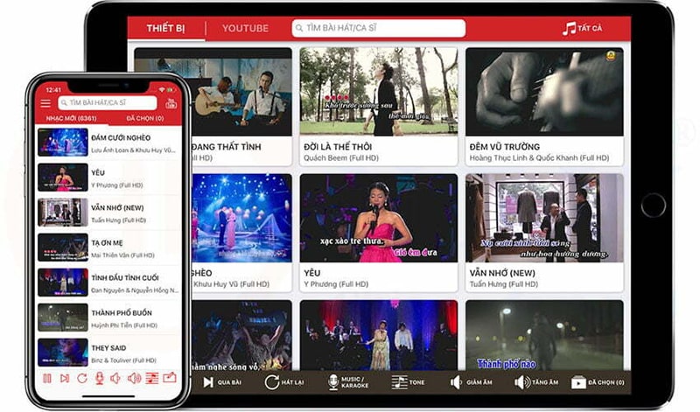Select the ĐÃ CHỌN (0) tab on the phone
The image size is (700, 412).
point(145,118)
